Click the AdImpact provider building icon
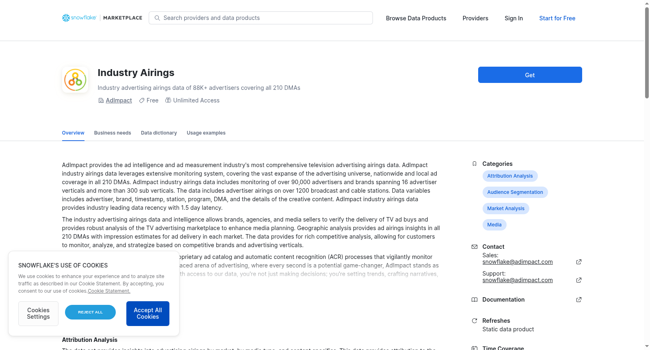 coord(101,100)
